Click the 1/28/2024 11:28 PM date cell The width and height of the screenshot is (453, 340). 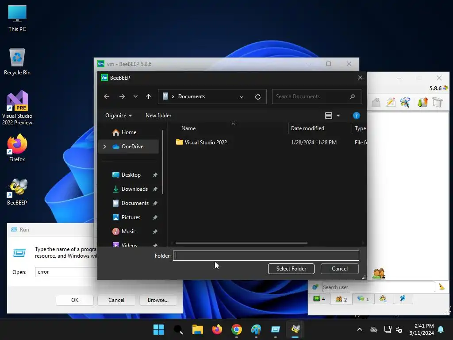pos(314,143)
